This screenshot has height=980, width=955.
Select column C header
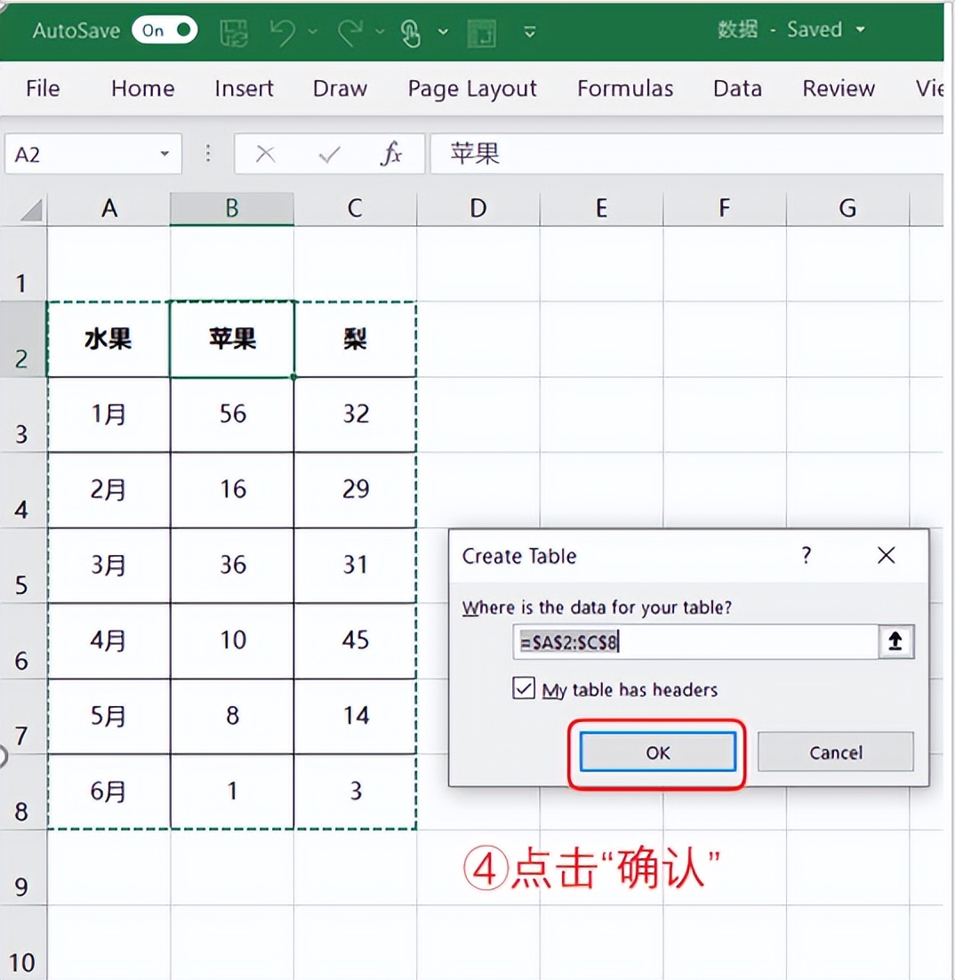pos(355,208)
